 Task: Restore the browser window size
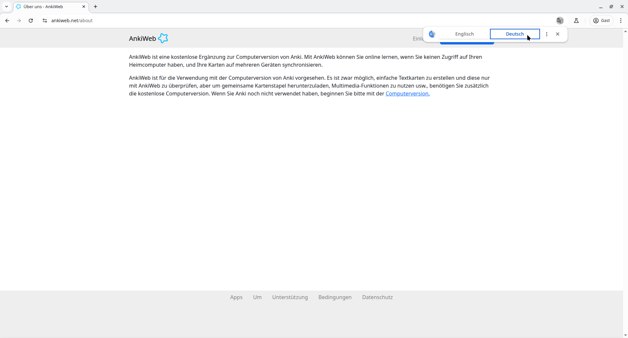coord(611,7)
